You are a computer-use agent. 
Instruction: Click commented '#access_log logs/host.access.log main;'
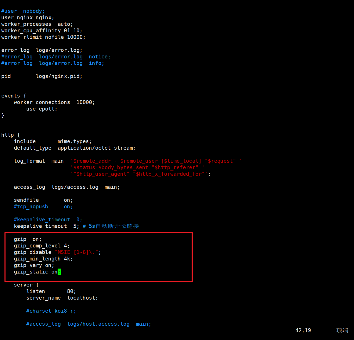pos(89,324)
